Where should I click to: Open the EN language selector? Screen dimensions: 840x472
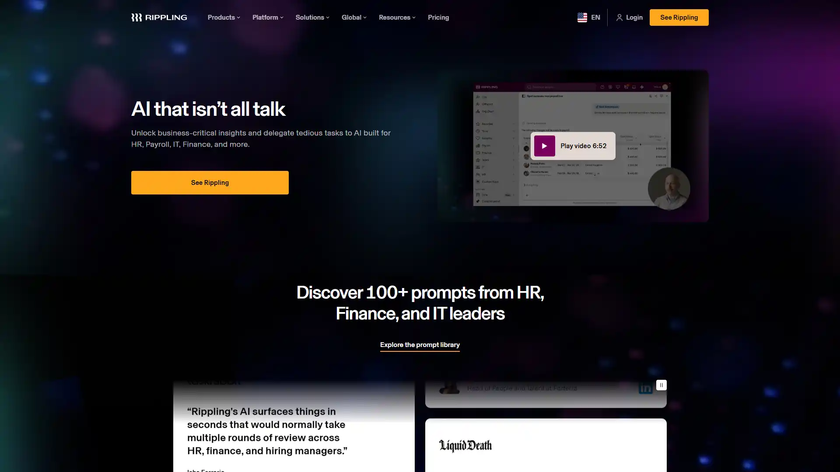click(589, 17)
